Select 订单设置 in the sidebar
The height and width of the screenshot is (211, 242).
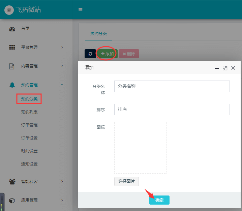29,138
